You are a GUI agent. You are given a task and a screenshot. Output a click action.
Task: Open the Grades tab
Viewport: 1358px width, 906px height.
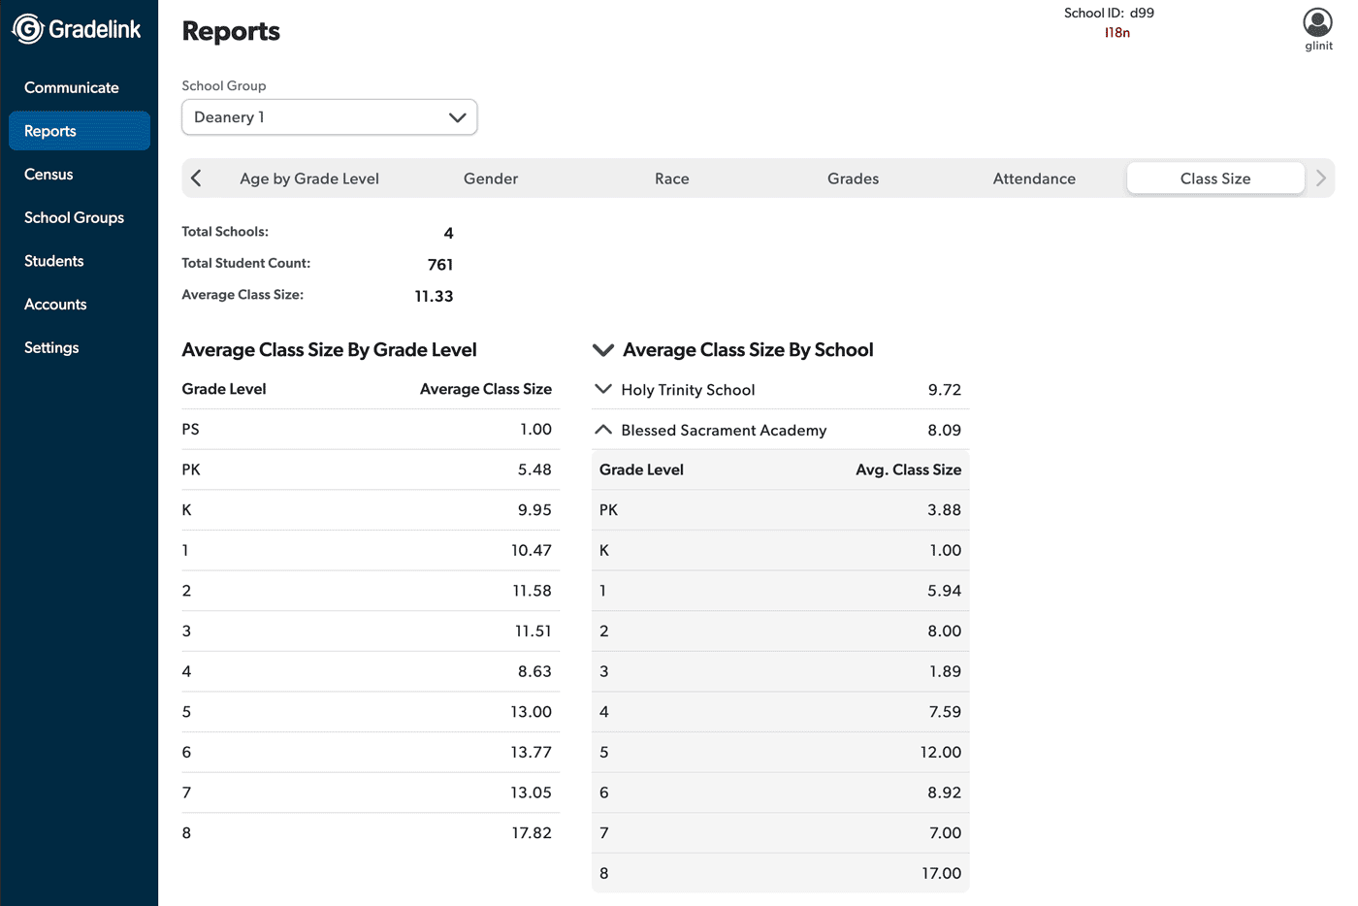click(853, 178)
